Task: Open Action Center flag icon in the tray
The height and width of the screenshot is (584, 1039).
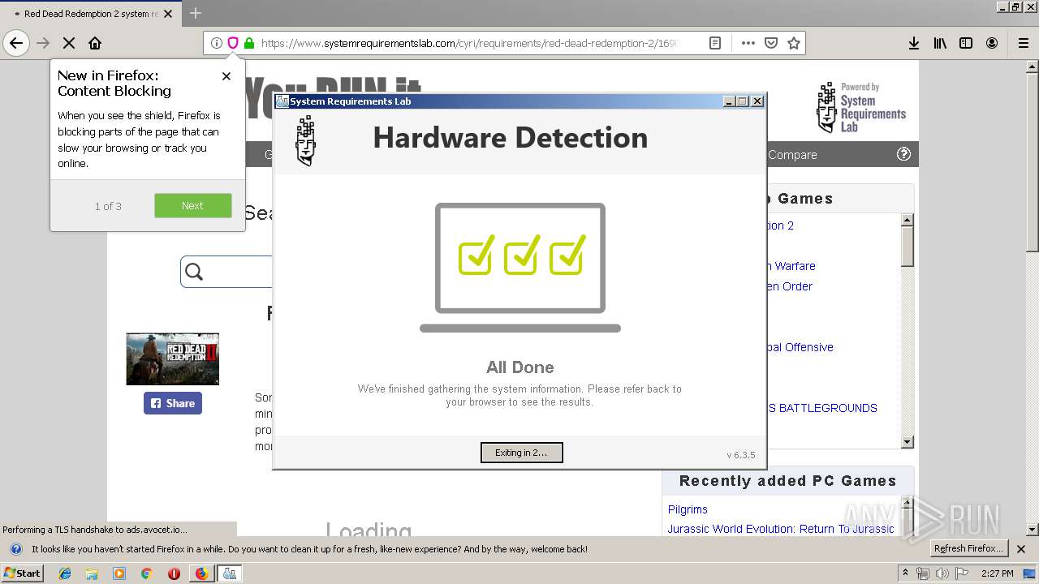Action: pos(963,573)
